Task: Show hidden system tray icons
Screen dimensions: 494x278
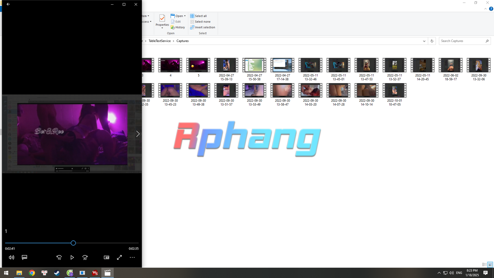Action: (439, 273)
